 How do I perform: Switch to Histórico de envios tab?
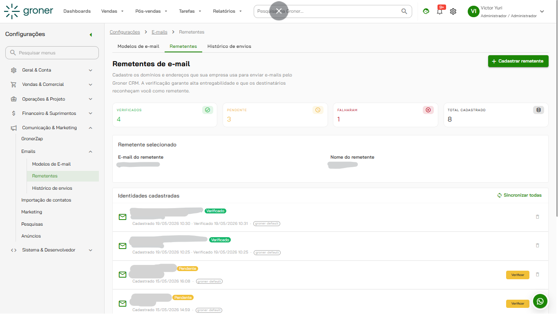(229, 46)
